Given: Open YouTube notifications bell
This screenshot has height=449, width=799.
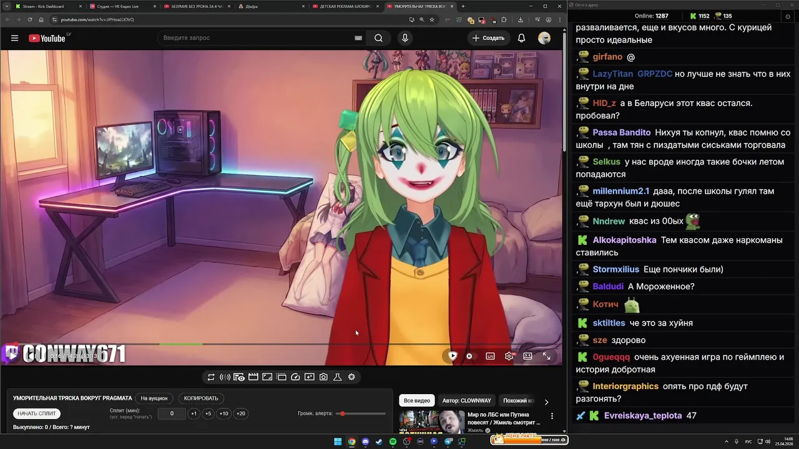Looking at the screenshot, I should (521, 38).
